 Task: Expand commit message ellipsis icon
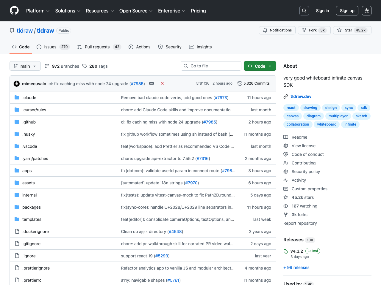point(152,83)
